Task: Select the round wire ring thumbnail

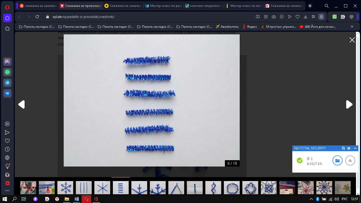Action: coord(232,188)
